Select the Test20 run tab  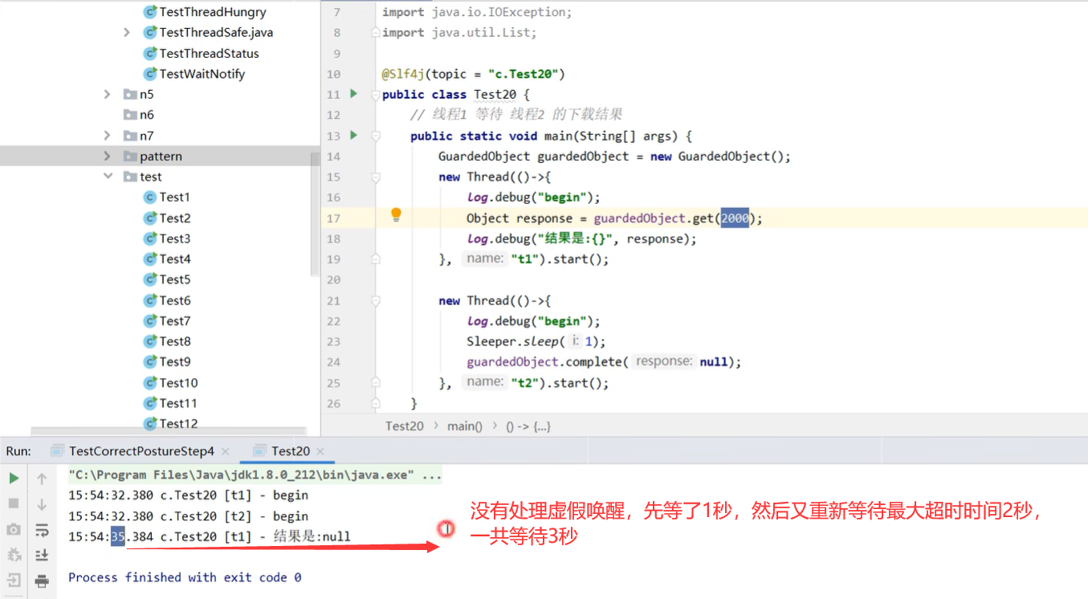(x=290, y=451)
